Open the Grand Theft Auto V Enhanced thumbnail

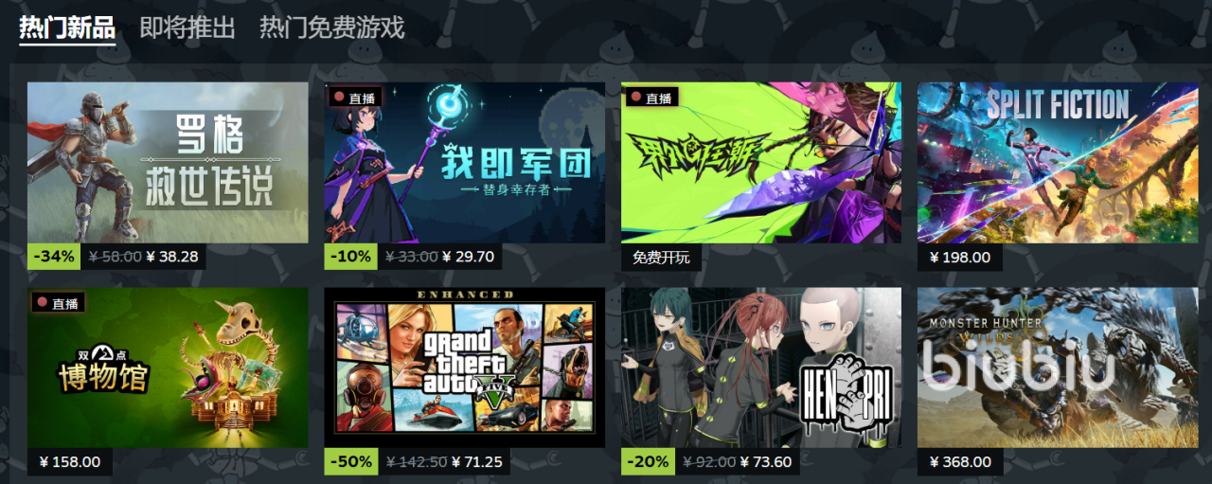point(464,367)
